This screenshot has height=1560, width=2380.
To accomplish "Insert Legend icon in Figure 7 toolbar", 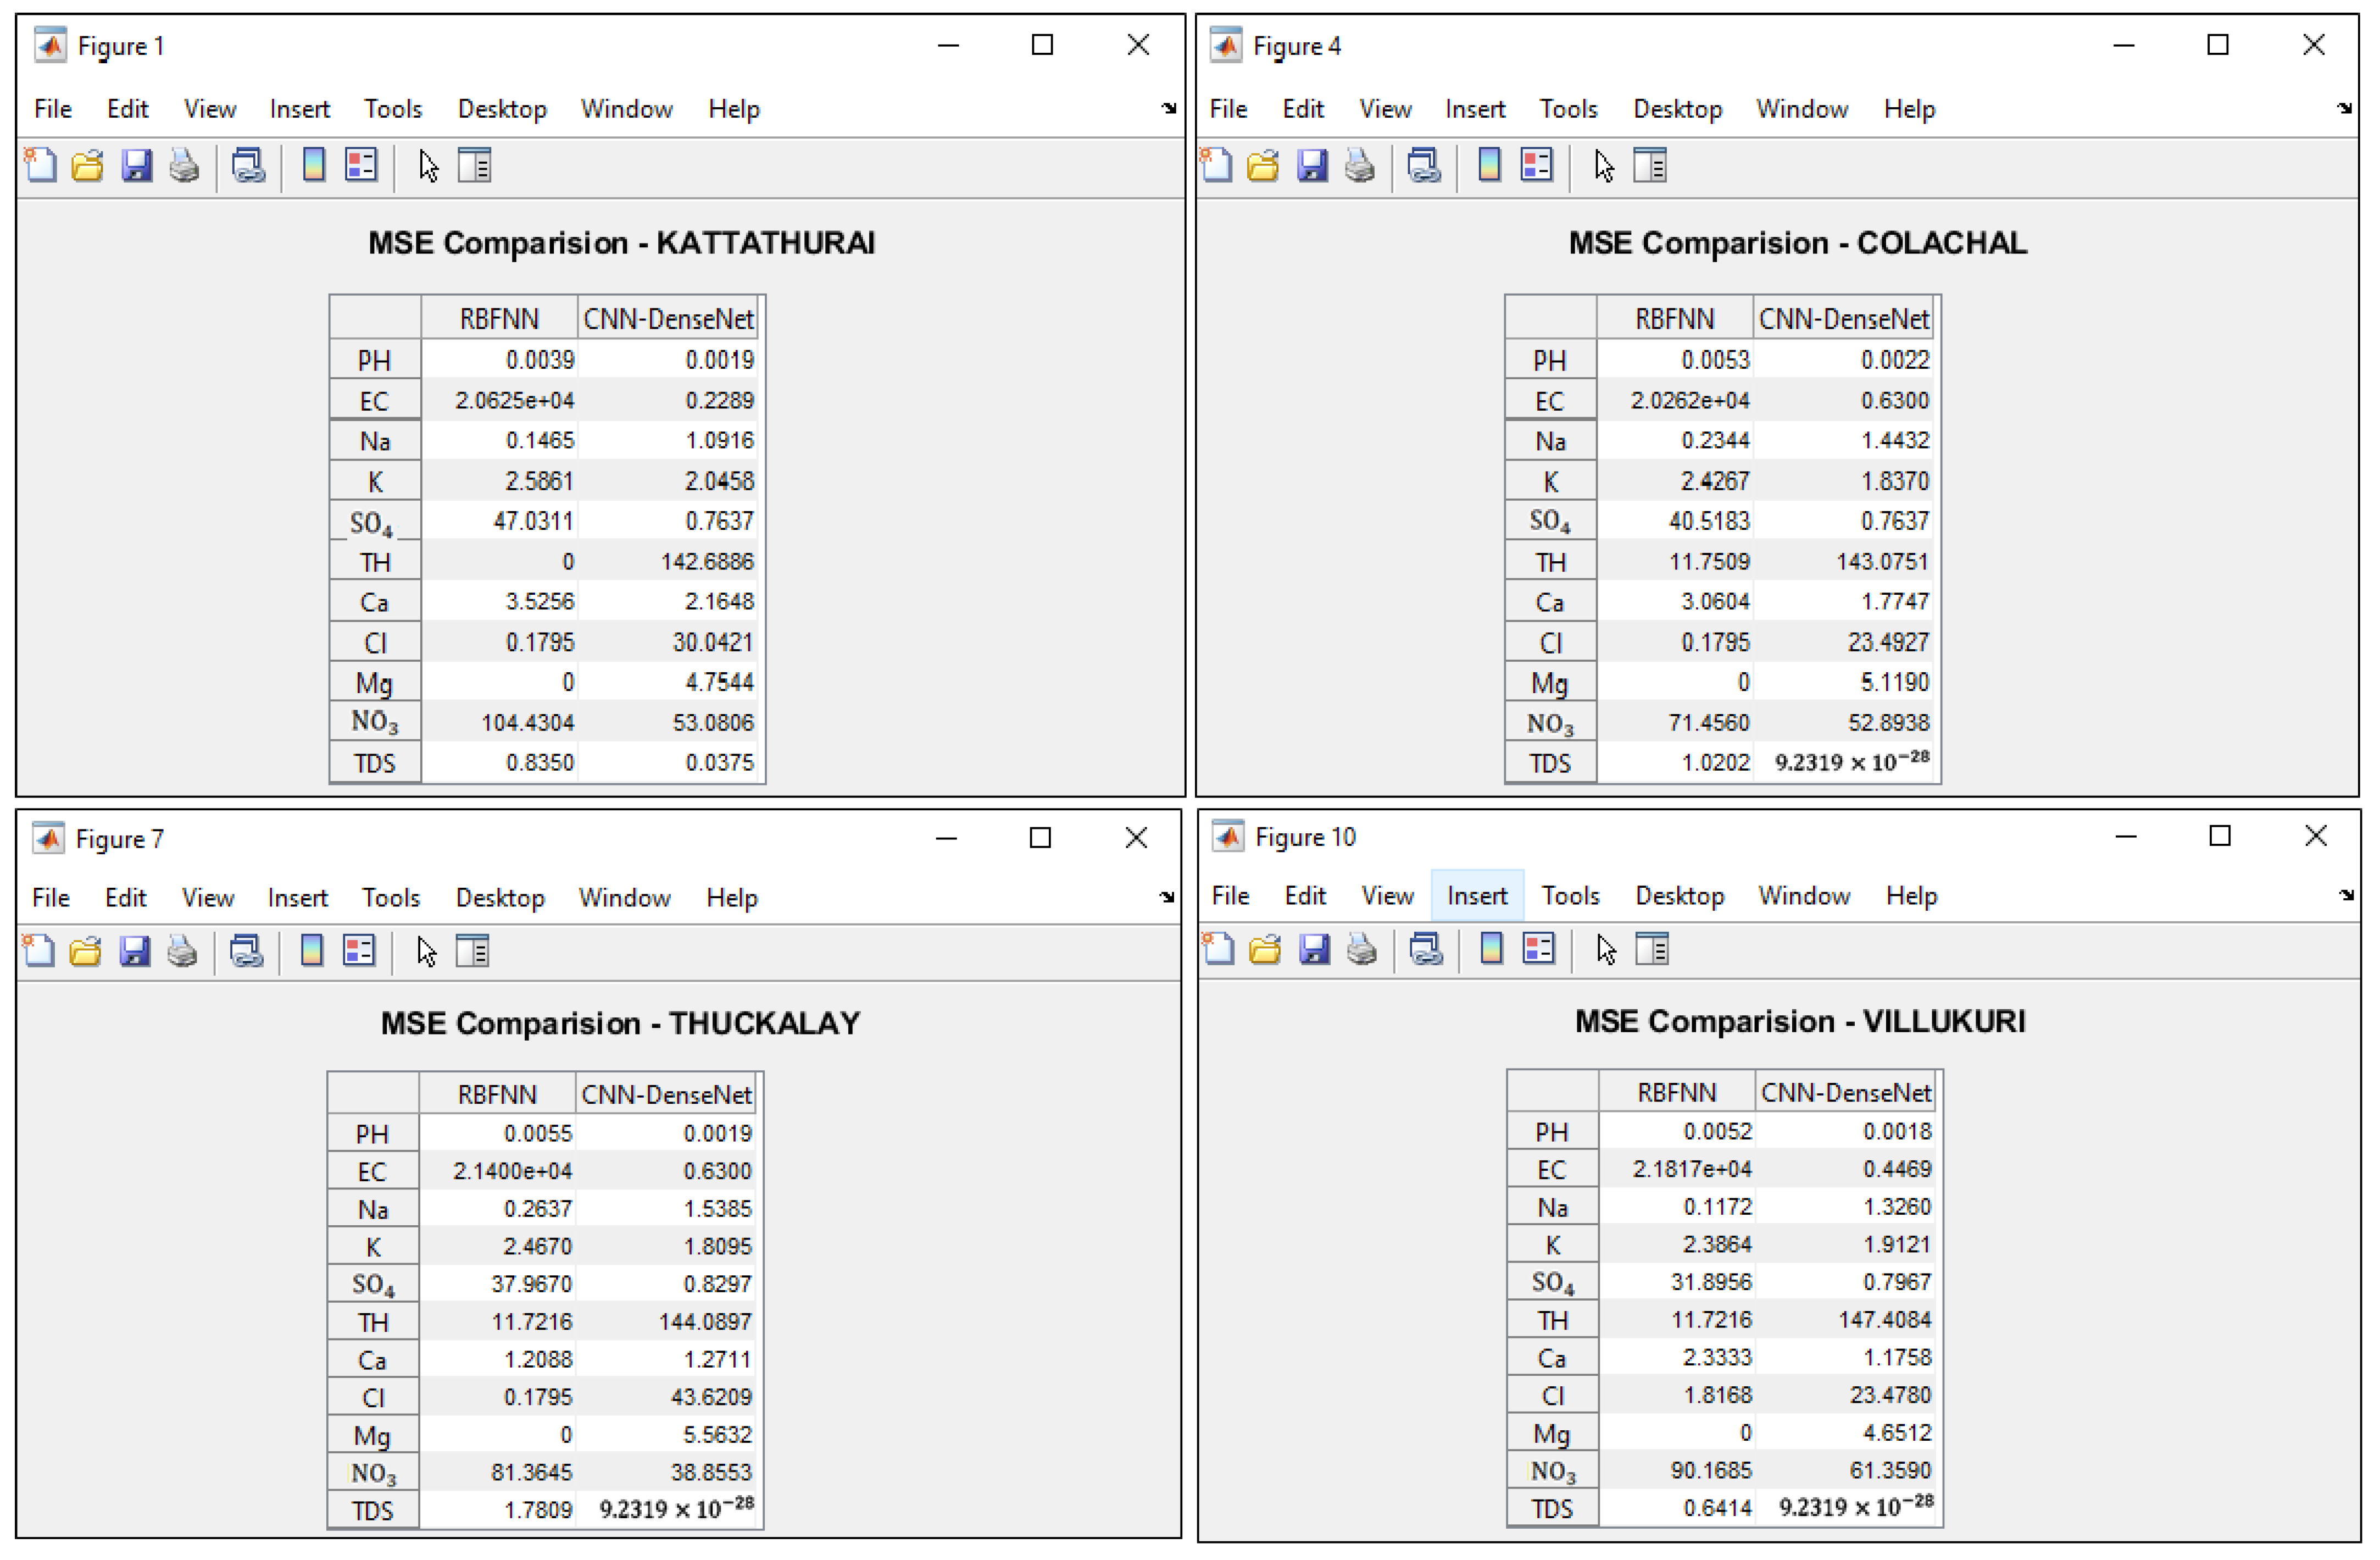I will pos(359,952).
